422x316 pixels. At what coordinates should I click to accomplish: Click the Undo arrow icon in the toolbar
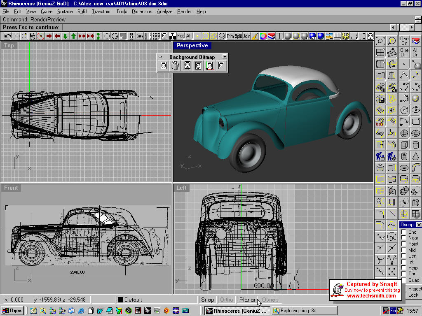click(7, 36)
